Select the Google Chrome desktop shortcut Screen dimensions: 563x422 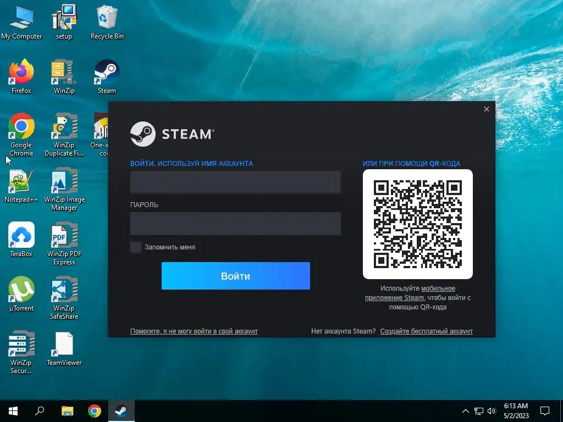(21, 135)
